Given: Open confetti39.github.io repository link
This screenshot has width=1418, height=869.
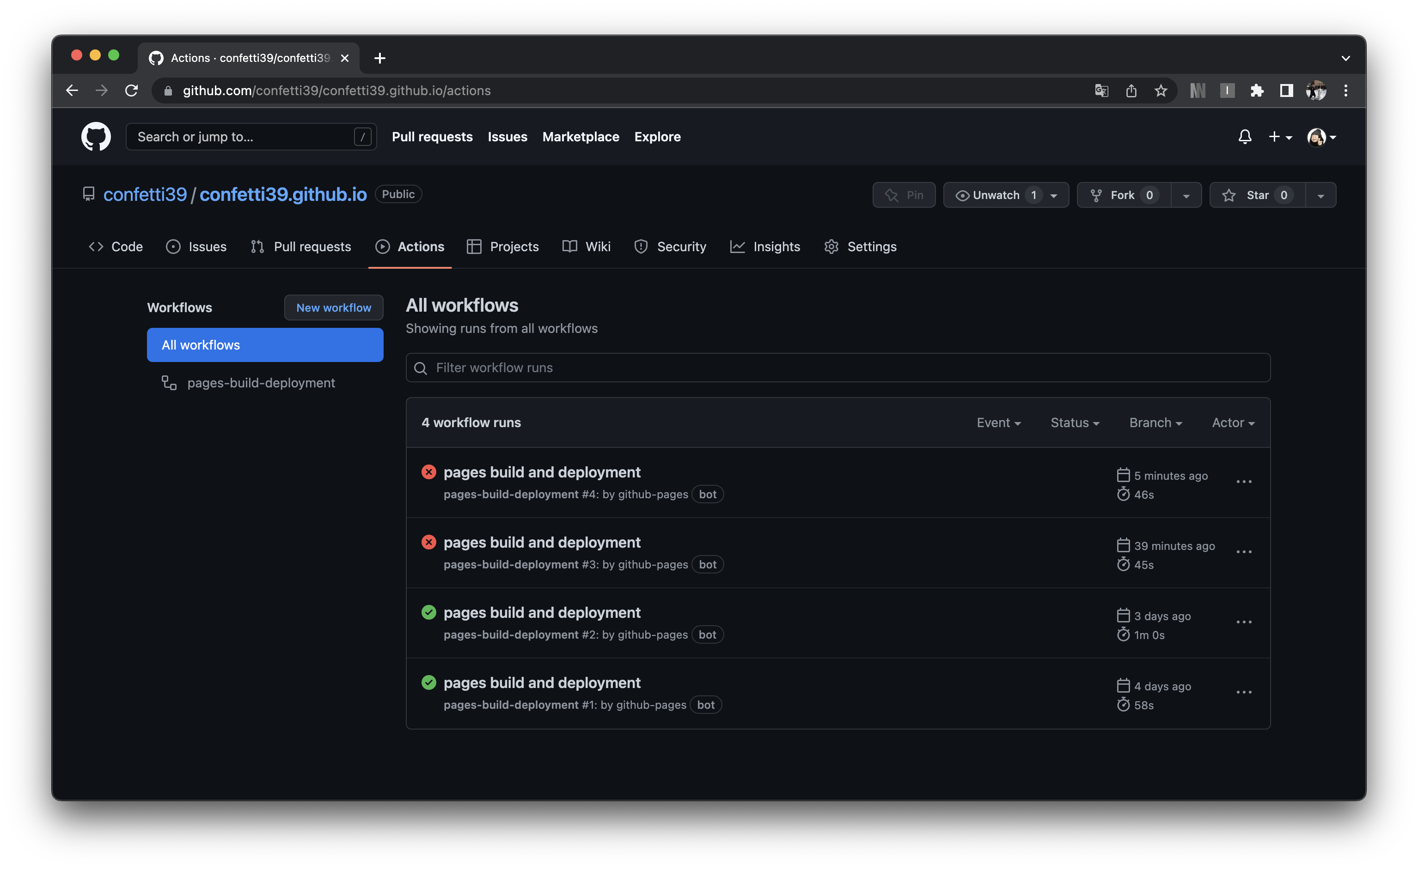Looking at the screenshot, I should (x=283, y=194).
